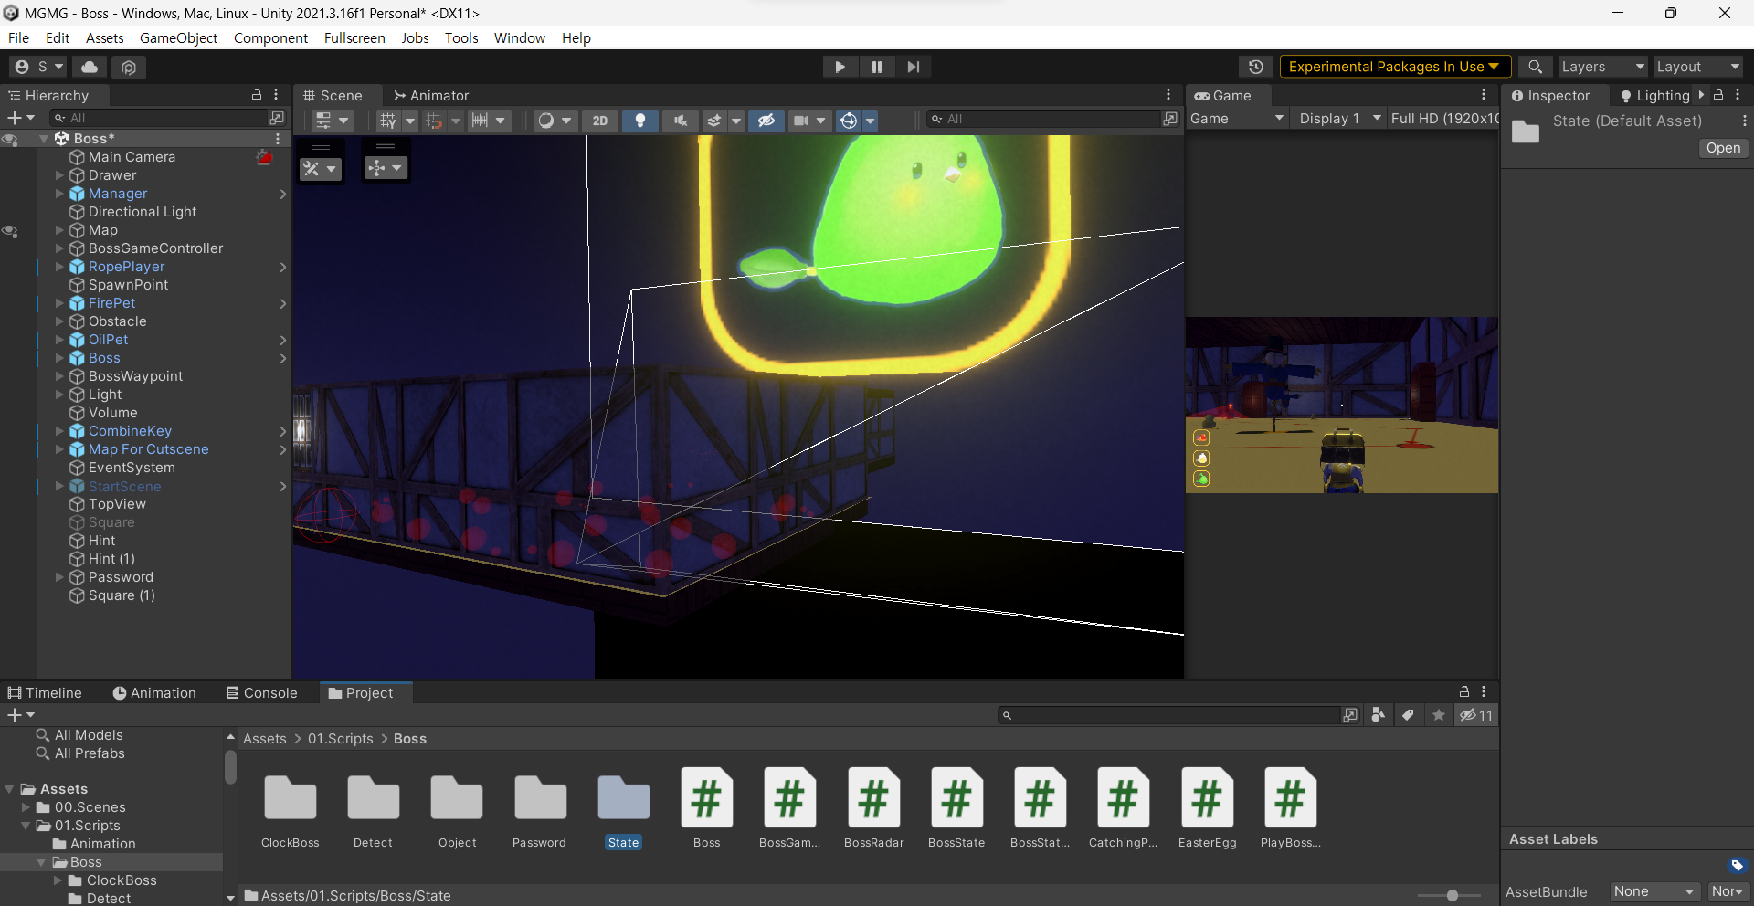Viewport: 1754px width, 906px height.
Task: Adjust the Project icon size slider
Action: 1452,895
